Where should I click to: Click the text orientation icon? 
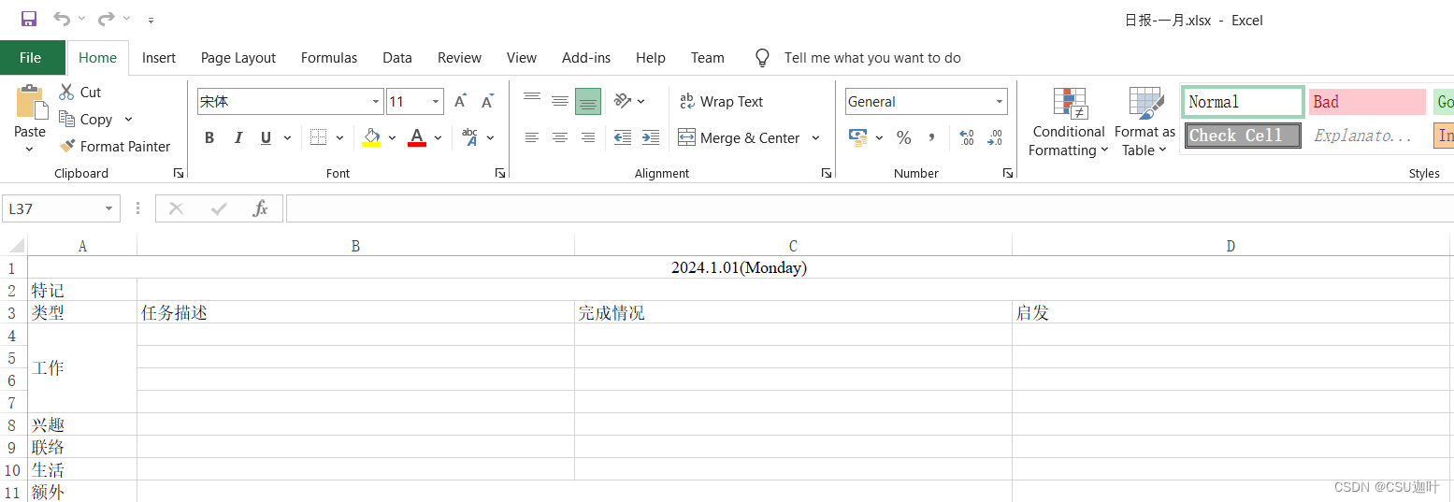pyautogui.click(x=623, y=101)
